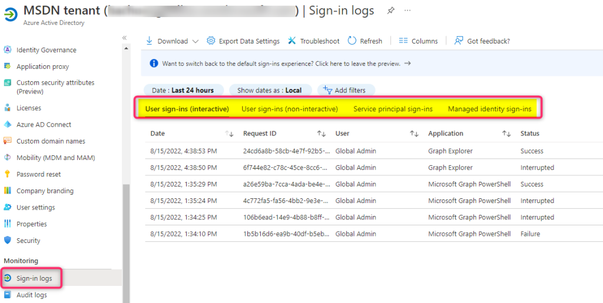
Task: Click the Audit logs sidebar icon
Action: pos(7,295)
